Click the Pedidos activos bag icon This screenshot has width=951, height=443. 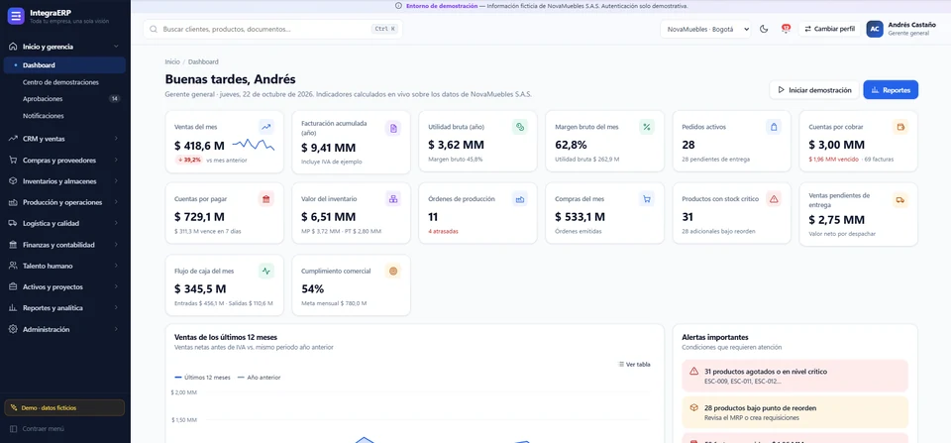774,127
